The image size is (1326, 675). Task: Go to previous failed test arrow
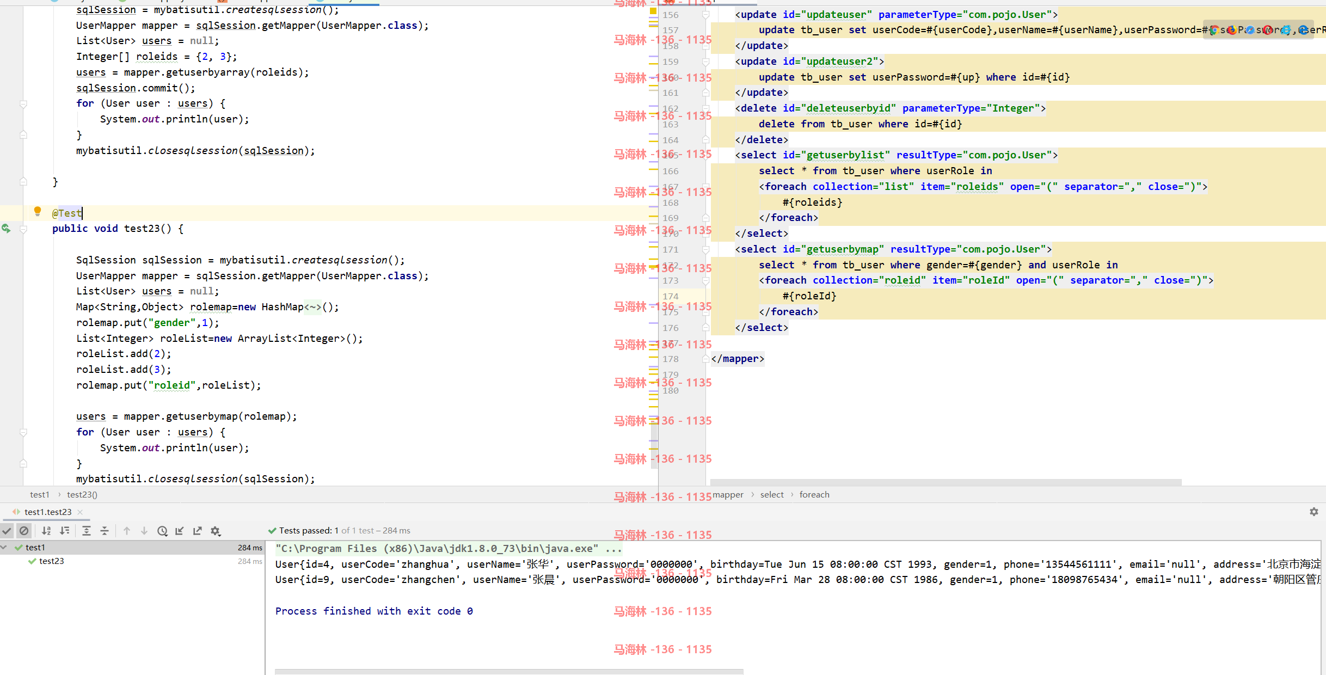[127, 531]
